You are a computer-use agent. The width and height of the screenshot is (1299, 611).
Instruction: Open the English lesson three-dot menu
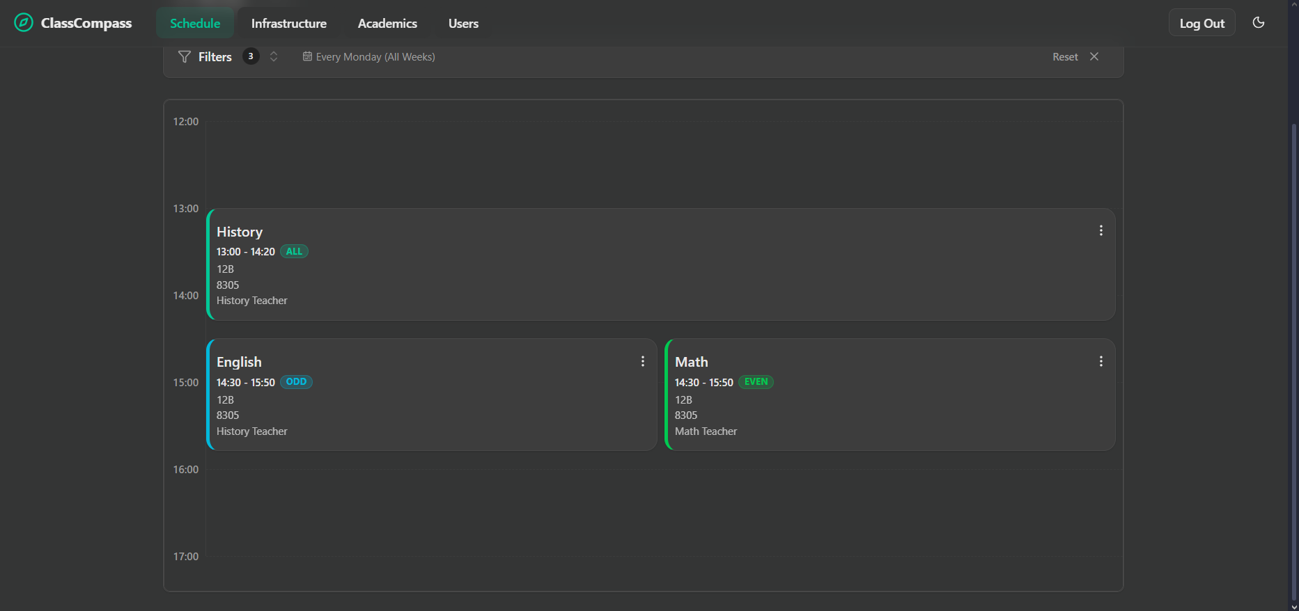(642, 361)
